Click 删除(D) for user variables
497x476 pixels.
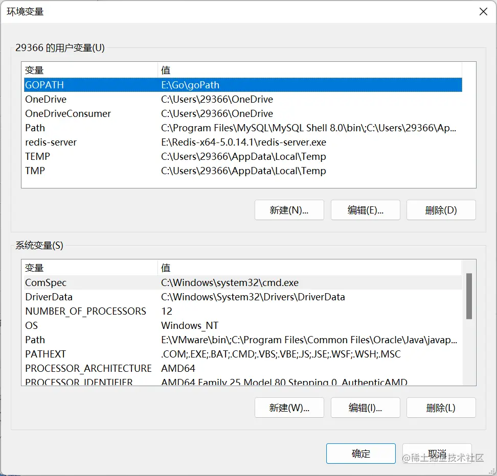pos(441,210)
